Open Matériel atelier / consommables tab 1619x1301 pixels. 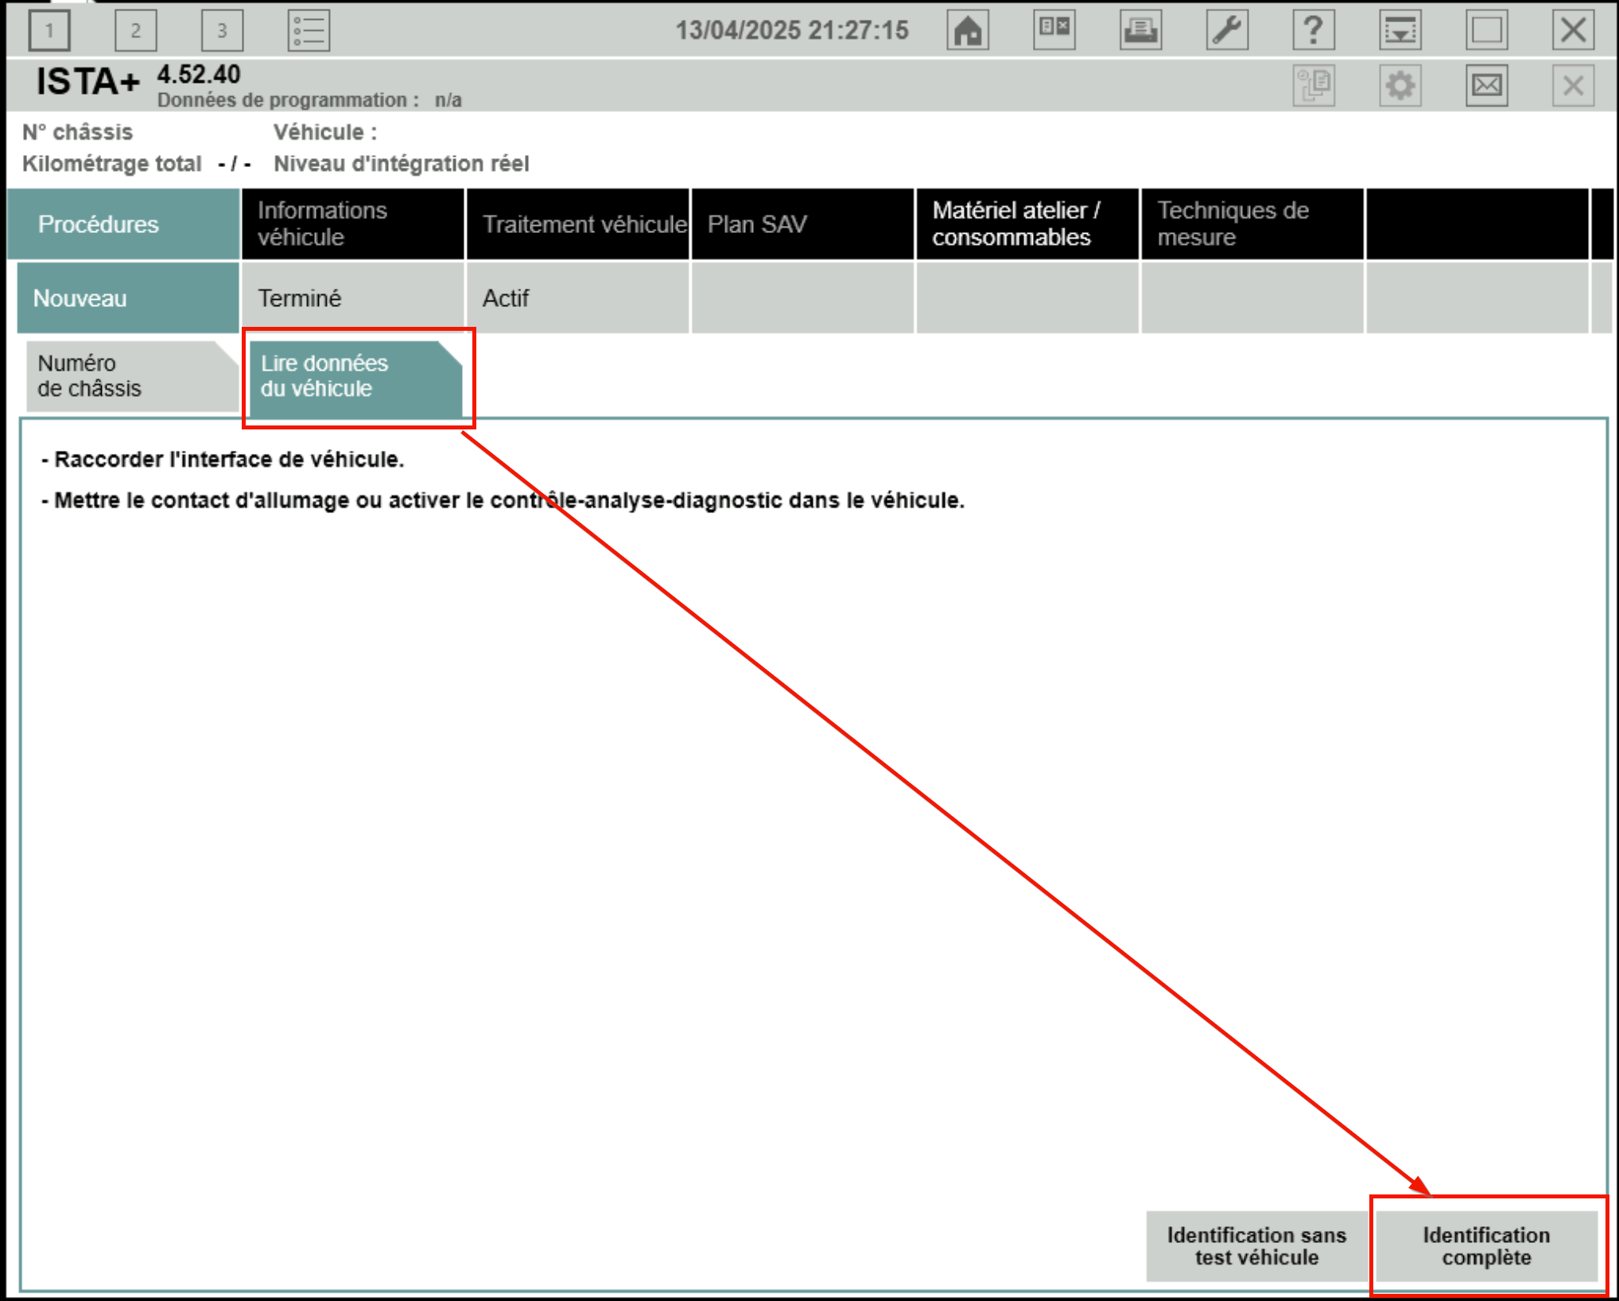tap(1027, 224)
